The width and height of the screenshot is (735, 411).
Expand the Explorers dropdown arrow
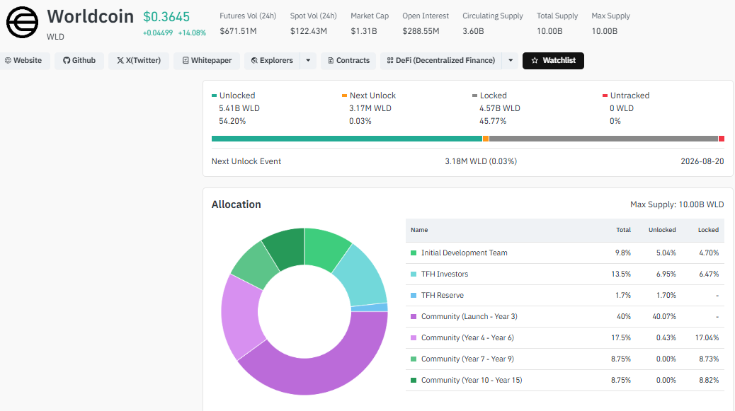[x=308, y=60]
